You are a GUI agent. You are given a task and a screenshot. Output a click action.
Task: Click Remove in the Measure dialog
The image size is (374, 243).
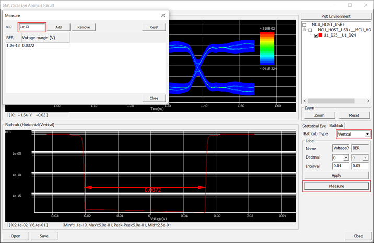pyautogui.click(x=84, y=27)
